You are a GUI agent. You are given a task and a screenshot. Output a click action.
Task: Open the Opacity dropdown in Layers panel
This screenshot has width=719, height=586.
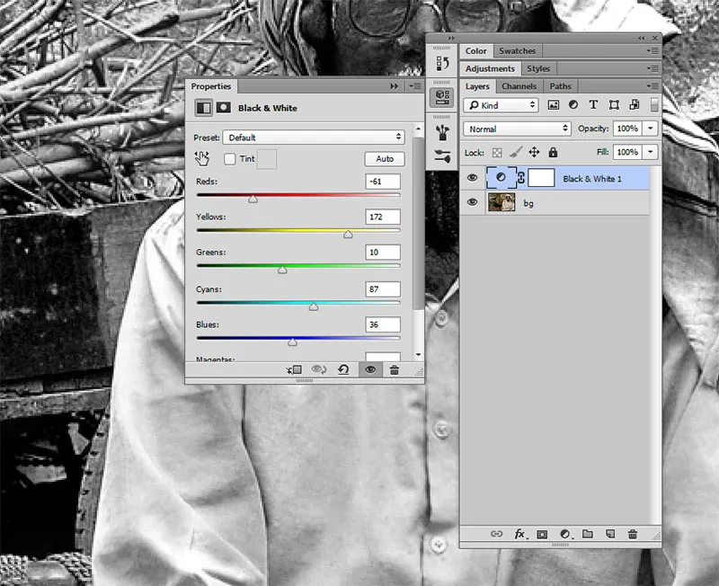[649, 129]
